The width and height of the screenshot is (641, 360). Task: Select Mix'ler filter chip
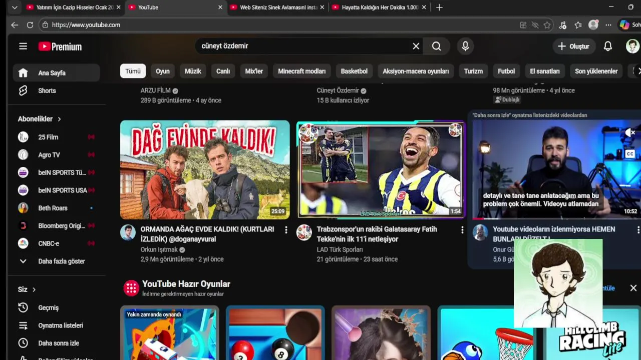click(x=254, y=71)
